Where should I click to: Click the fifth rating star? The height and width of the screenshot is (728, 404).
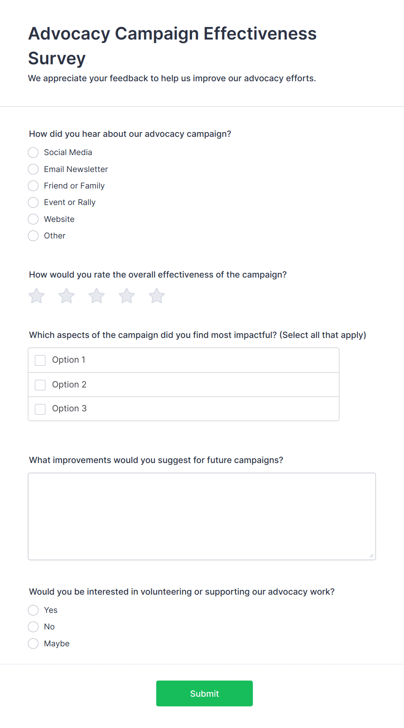[x=157, y=296]
